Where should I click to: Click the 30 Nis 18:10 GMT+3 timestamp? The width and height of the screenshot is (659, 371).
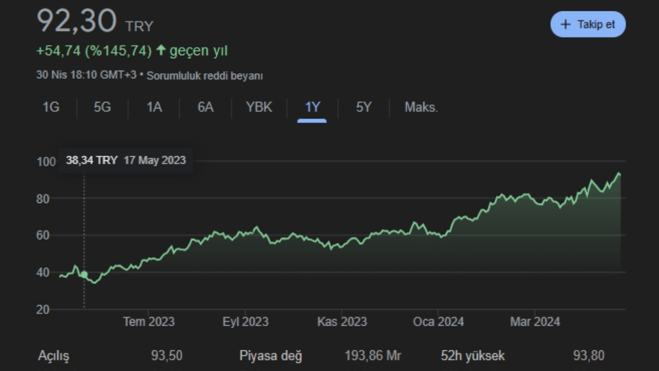pyautogui.click(x=86, y=75)
